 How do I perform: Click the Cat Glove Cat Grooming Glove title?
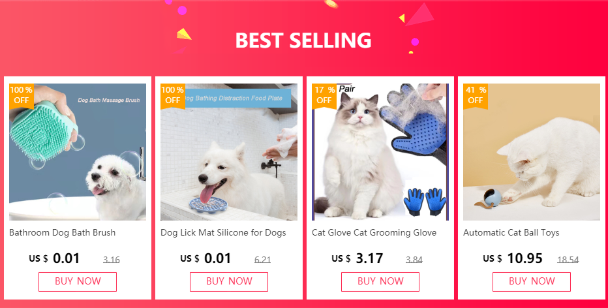pos(374,233)
